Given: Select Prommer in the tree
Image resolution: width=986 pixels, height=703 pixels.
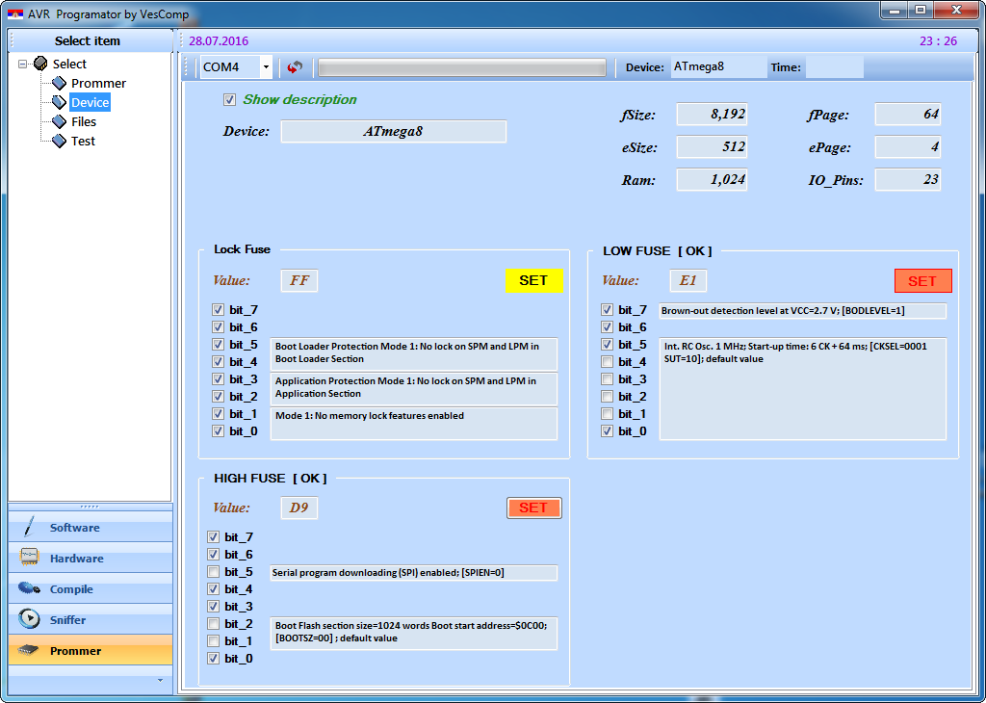Looking at the screenshot, I should [x=98, y=83].
